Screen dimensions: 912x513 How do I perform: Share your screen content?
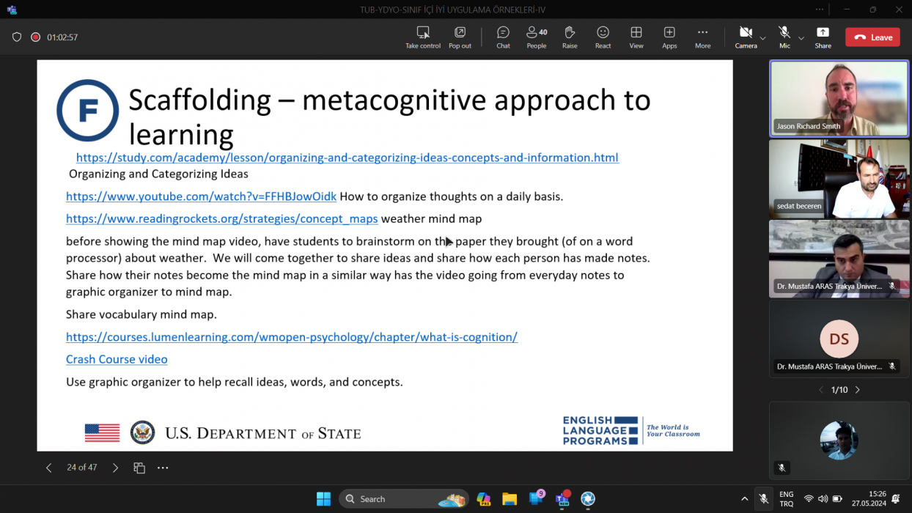click(823, 37)
